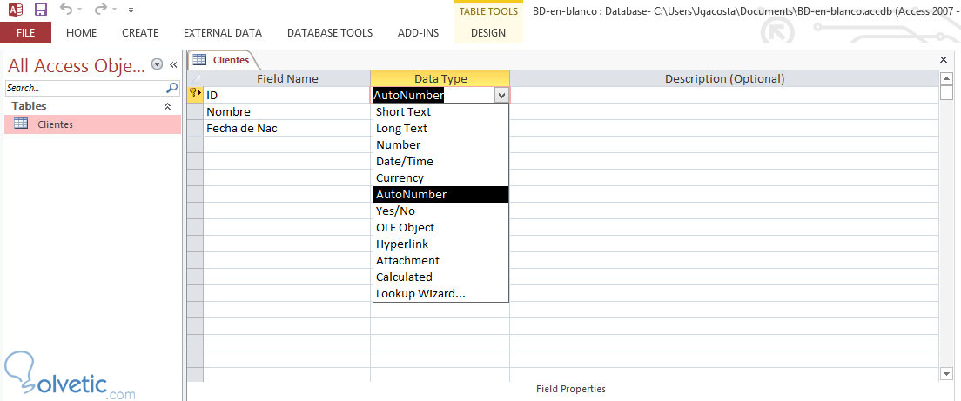Collapse the Tables group in navigation pane
Viewport: 961px width, 401px height.
[168, 106]
